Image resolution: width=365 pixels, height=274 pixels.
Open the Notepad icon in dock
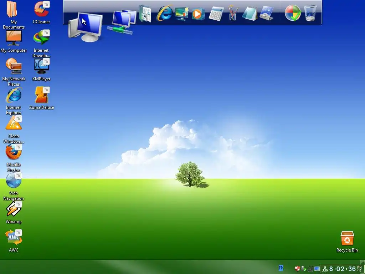(250, 13)
